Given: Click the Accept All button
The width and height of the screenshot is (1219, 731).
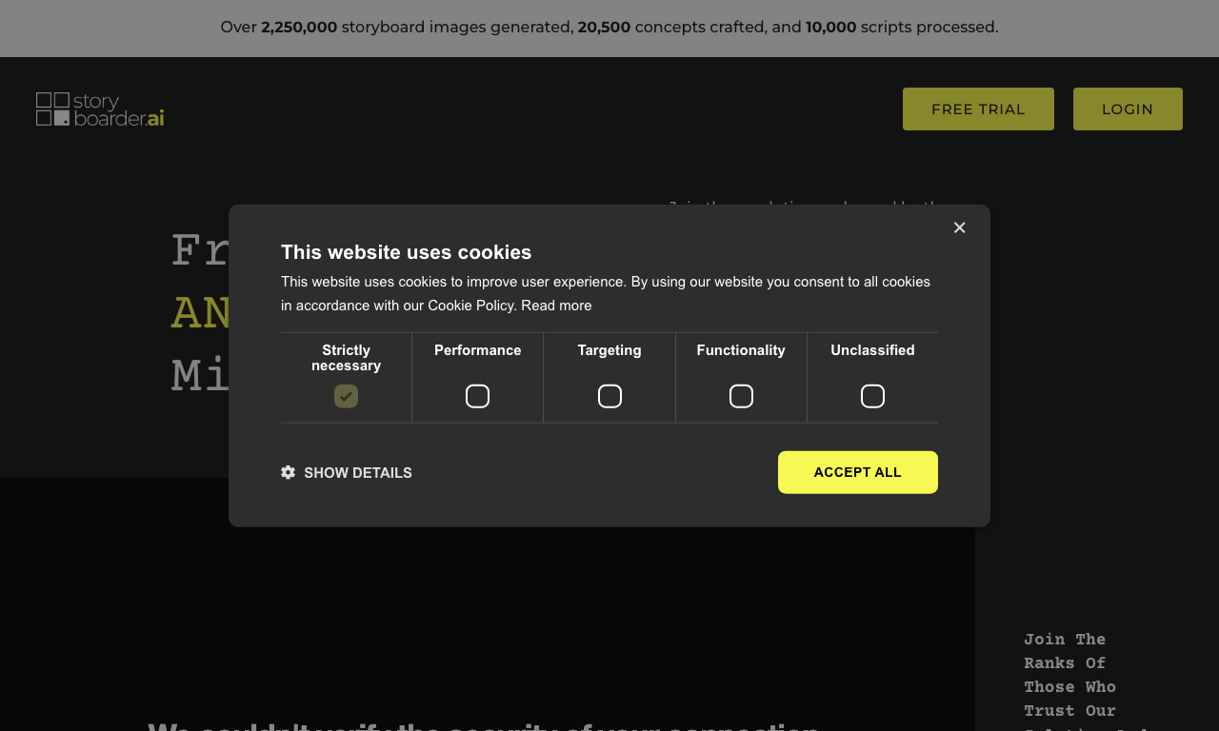Looking at the screenshot, I should tap(858, 472).
